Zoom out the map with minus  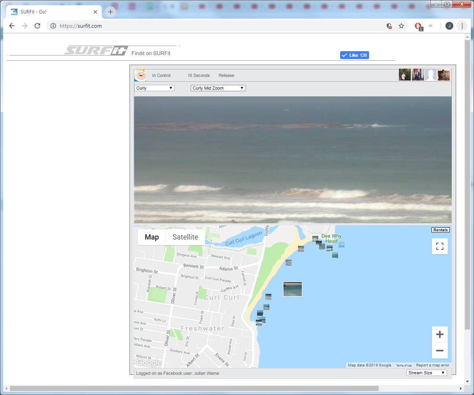tap(440, 351)
